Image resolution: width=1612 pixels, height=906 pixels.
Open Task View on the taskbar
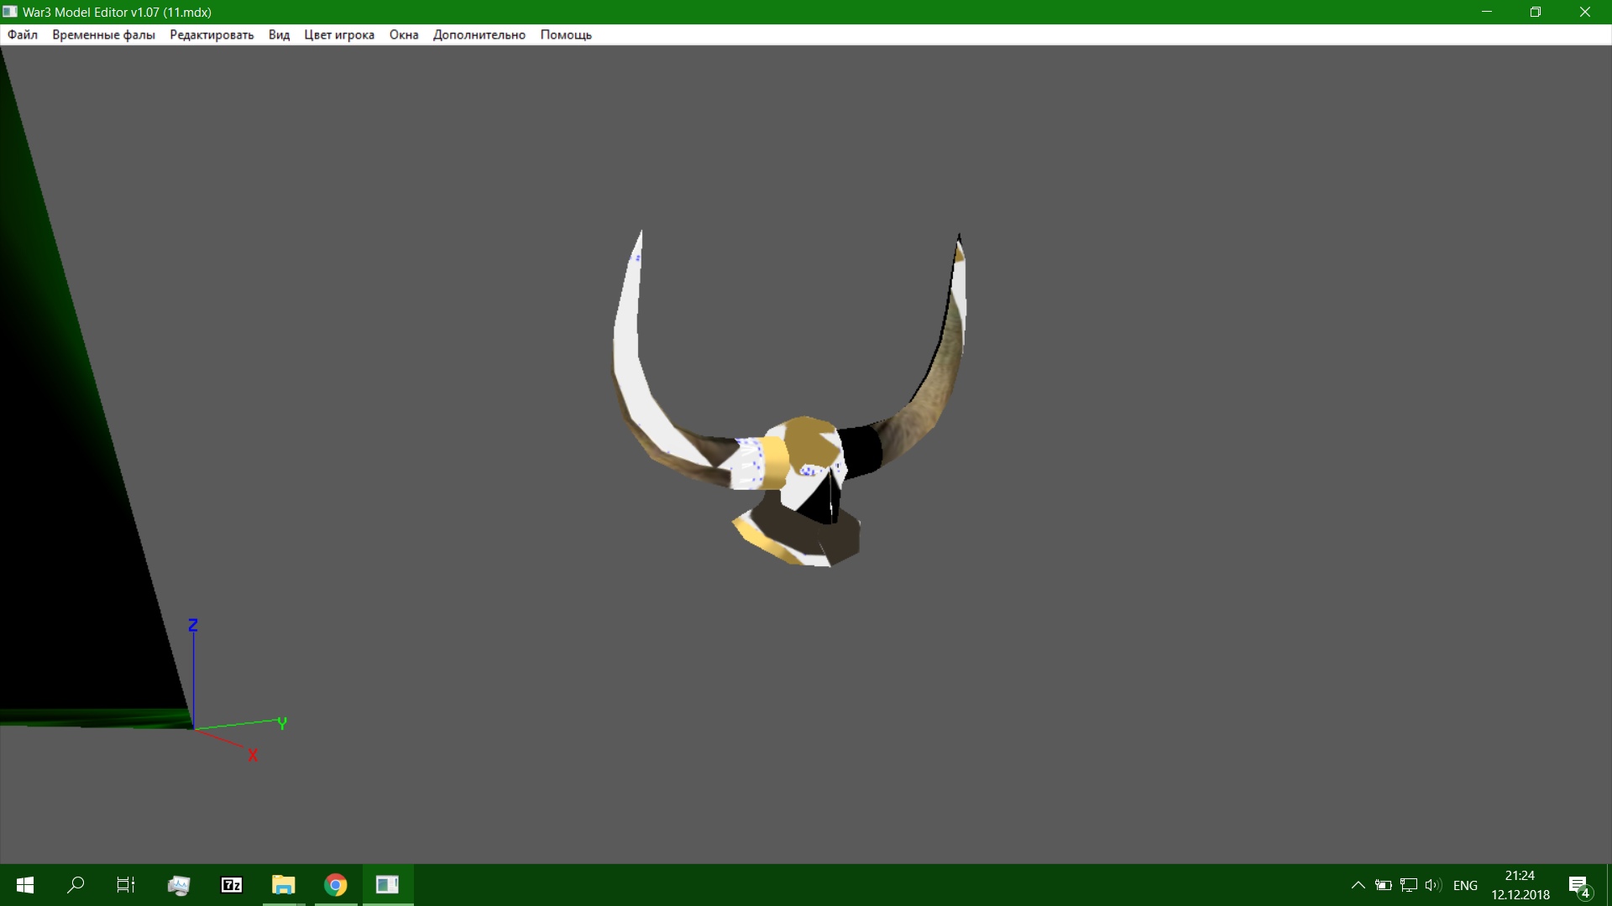point(126,885)
